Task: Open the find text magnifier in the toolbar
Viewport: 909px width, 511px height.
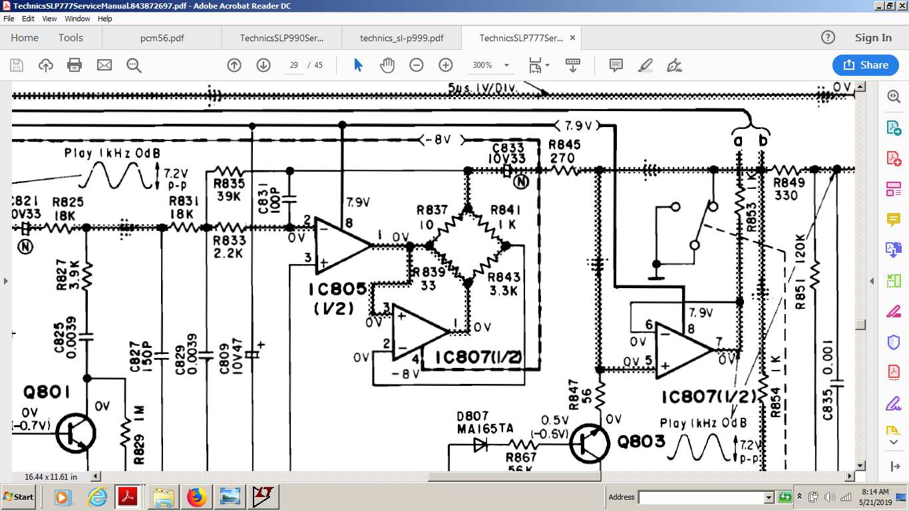Action: (x=134, y=65)
